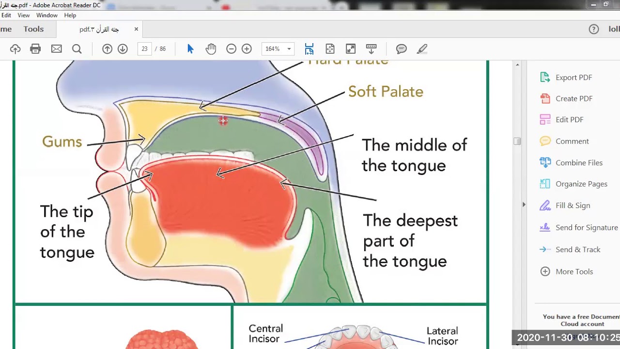
Task: Click the document vertical scrollbar thumb
Action: point(517,141)
